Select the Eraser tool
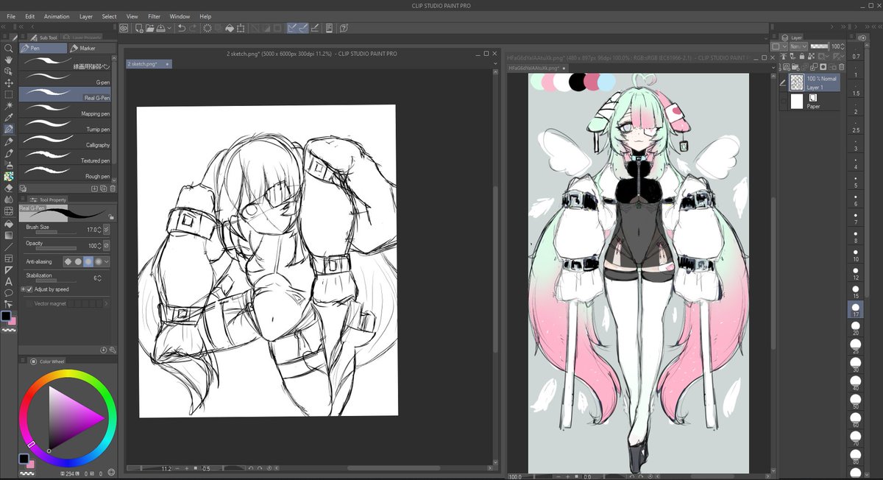Screen dimensions: 883x480 [8, 188]
